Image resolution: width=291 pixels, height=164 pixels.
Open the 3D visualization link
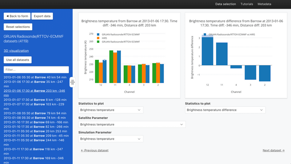16,51
